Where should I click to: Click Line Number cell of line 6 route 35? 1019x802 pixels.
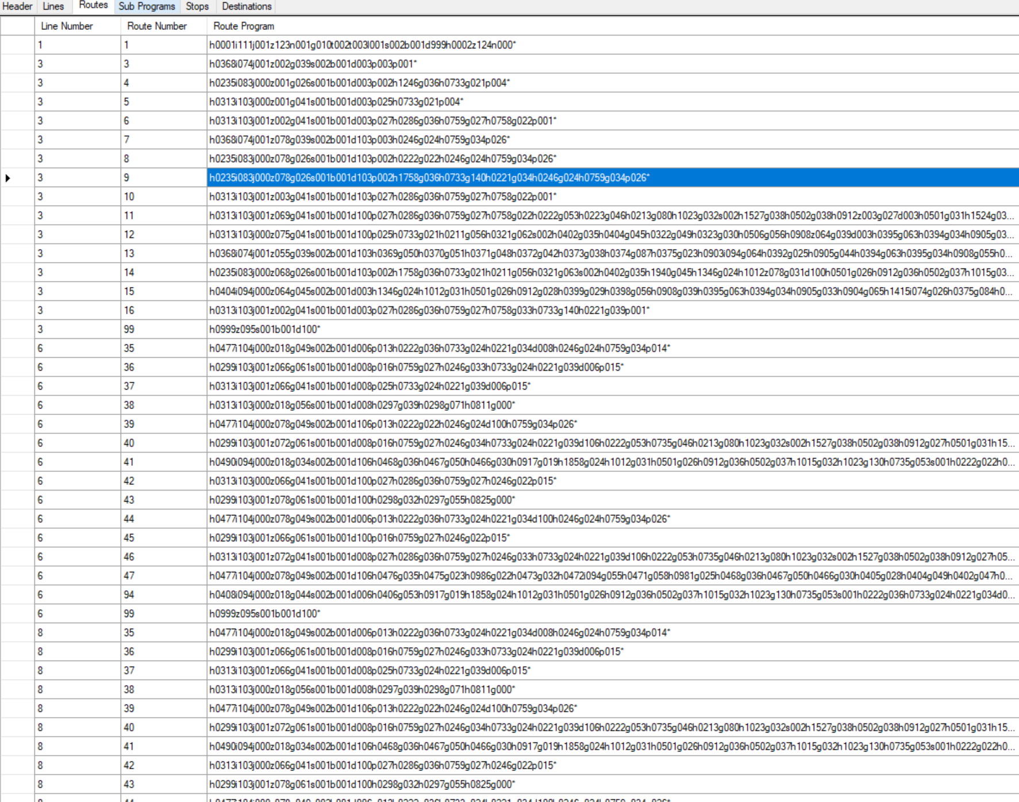coord(78,348)
